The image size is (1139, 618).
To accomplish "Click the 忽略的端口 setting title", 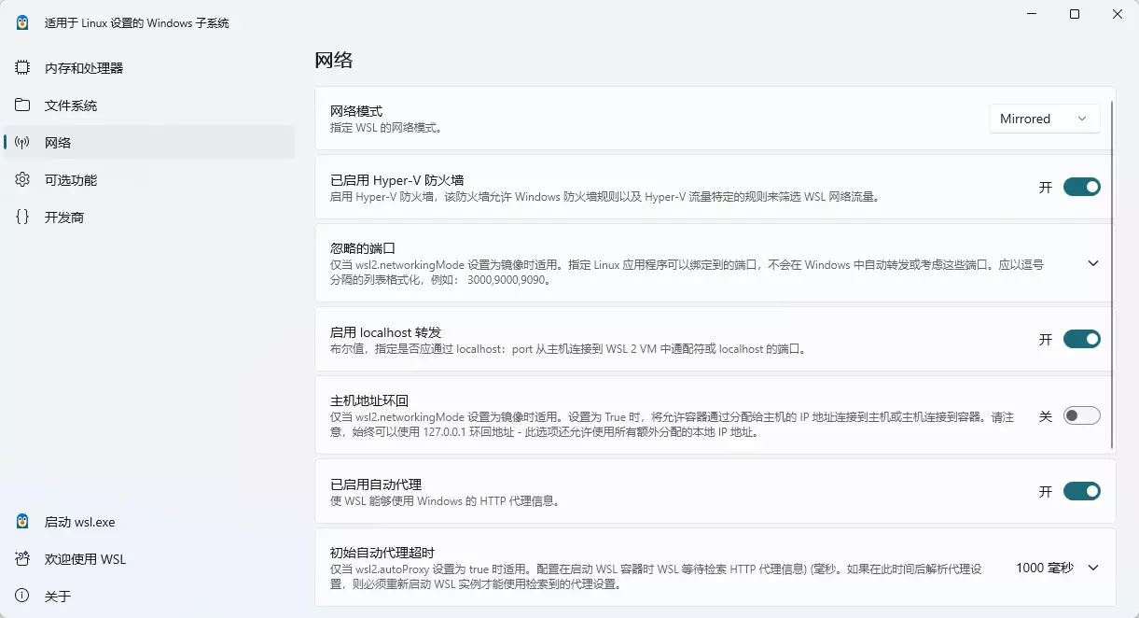I will pos(363,248).
